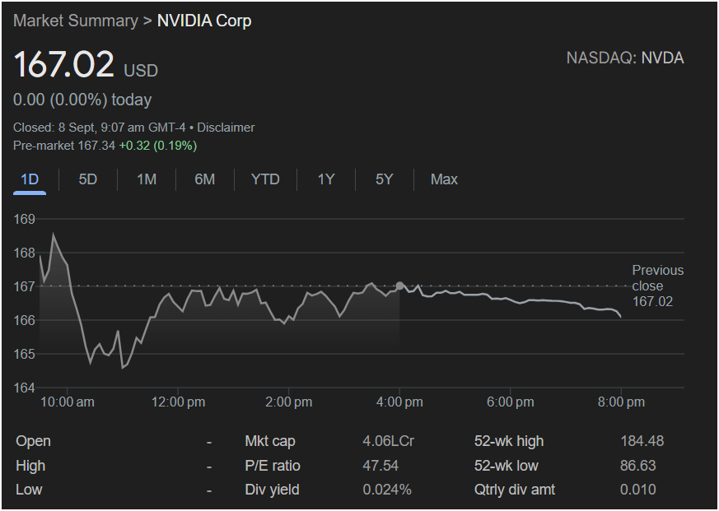Open the Market Summary breadcrumb link
Image resolution: width=719 pixels, height=511 pixels.
click(x=76, y=21)
